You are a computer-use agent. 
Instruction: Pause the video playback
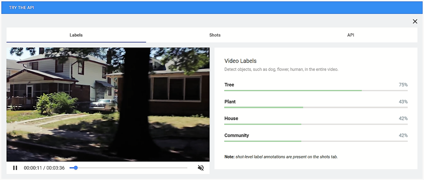pyautogui.click(x=15, y=168)
